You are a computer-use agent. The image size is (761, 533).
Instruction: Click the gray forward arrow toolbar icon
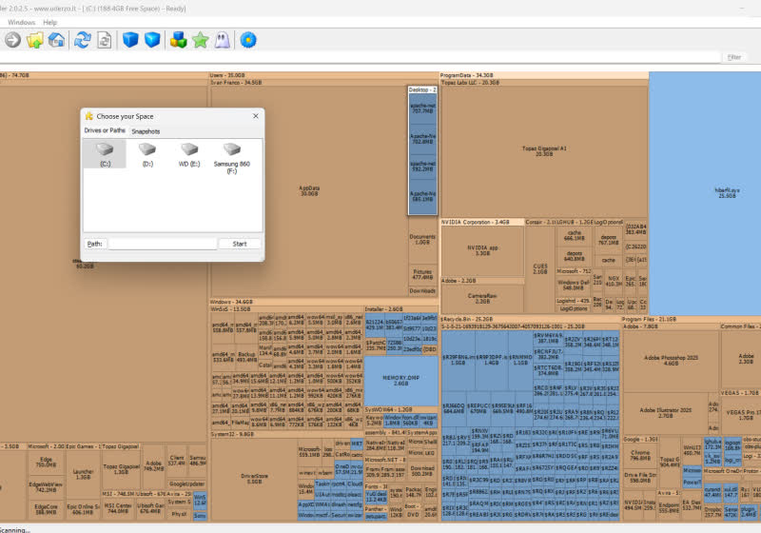click(12, 40)
